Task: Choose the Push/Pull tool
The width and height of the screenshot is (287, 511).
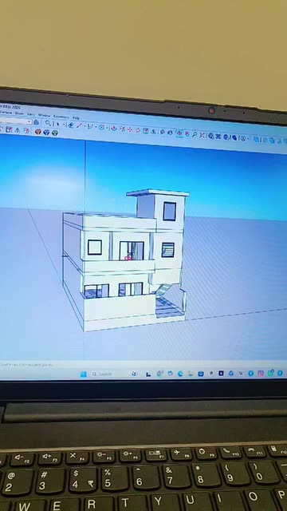Action: point(113,129)
